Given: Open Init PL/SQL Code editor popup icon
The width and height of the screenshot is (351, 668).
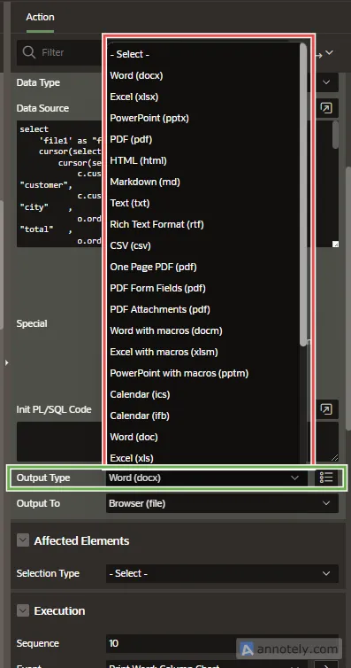Looking at the screenshot, I should 326,409.
